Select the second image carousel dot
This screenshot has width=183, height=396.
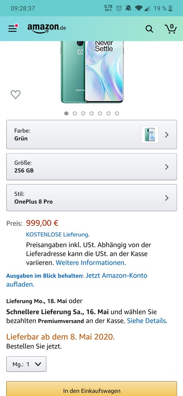[x=74, y=113]
